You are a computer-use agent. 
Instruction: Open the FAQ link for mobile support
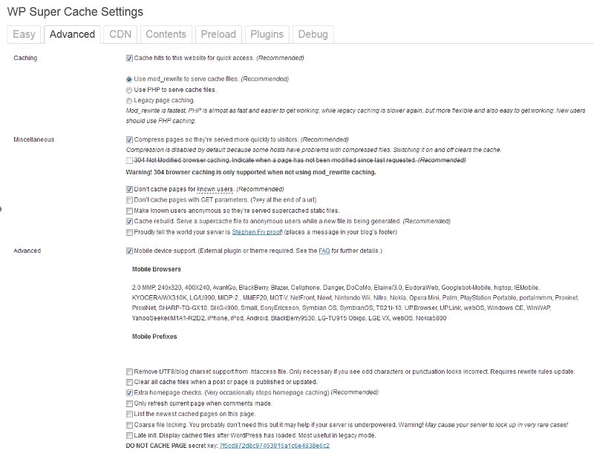pyautogui.click(x=324, y=251)
